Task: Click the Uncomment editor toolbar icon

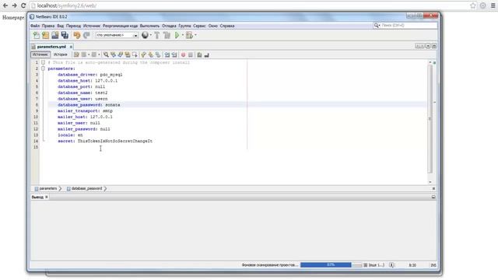Action: click(x=207, y=55)
